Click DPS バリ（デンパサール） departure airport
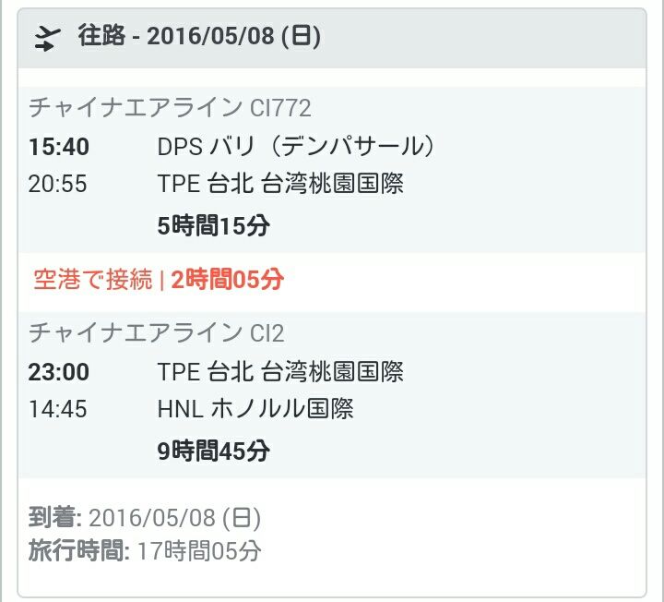664x602 pixels. point(296,146)
